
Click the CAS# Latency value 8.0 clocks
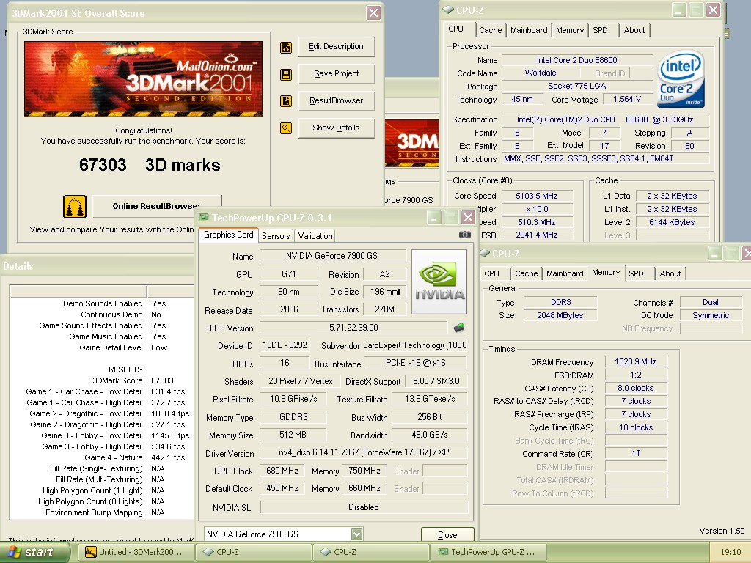tap(636, 388)
